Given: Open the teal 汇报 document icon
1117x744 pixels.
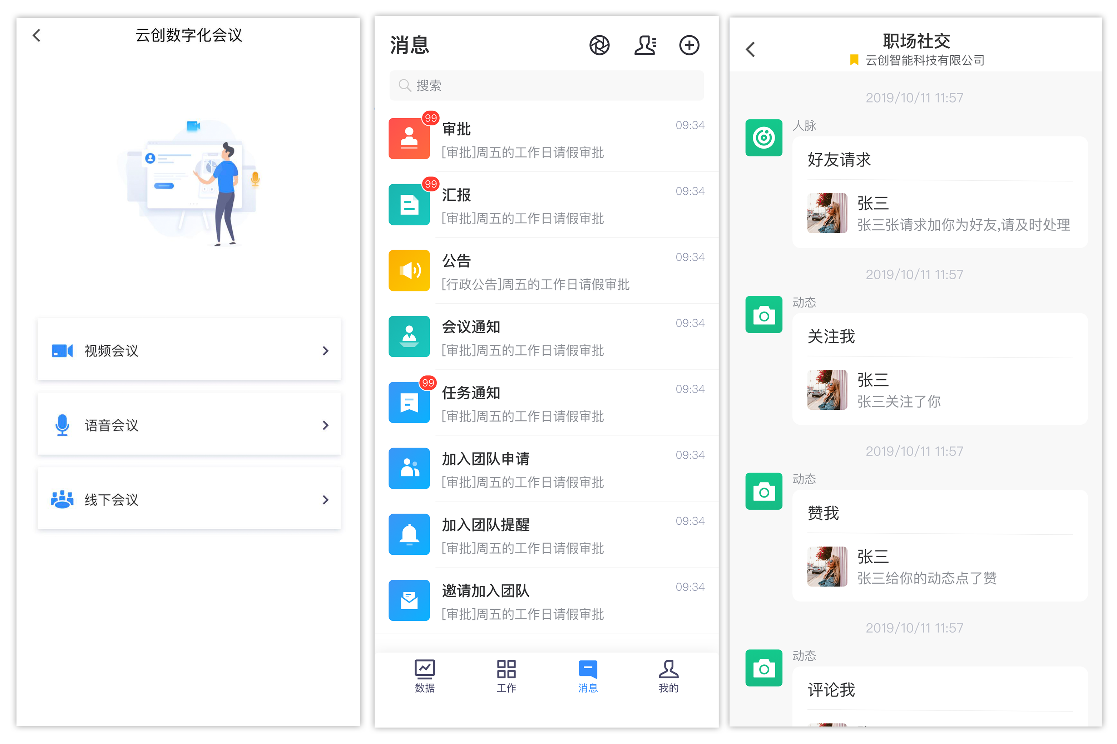Looking at the screenshot, I should click(x=409, y=205).
